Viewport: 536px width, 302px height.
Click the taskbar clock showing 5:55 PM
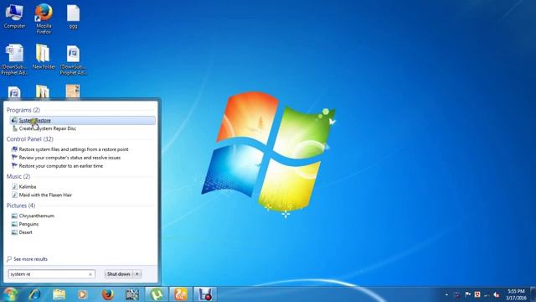pos(516,294)
